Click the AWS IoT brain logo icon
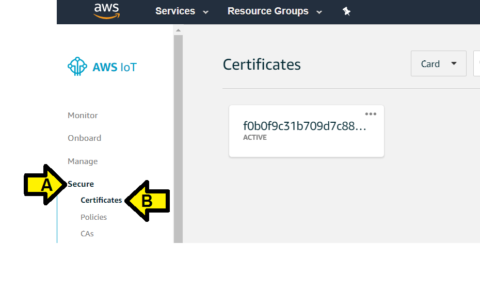Screen dimensions: 480x292 [x=77, y=66]
